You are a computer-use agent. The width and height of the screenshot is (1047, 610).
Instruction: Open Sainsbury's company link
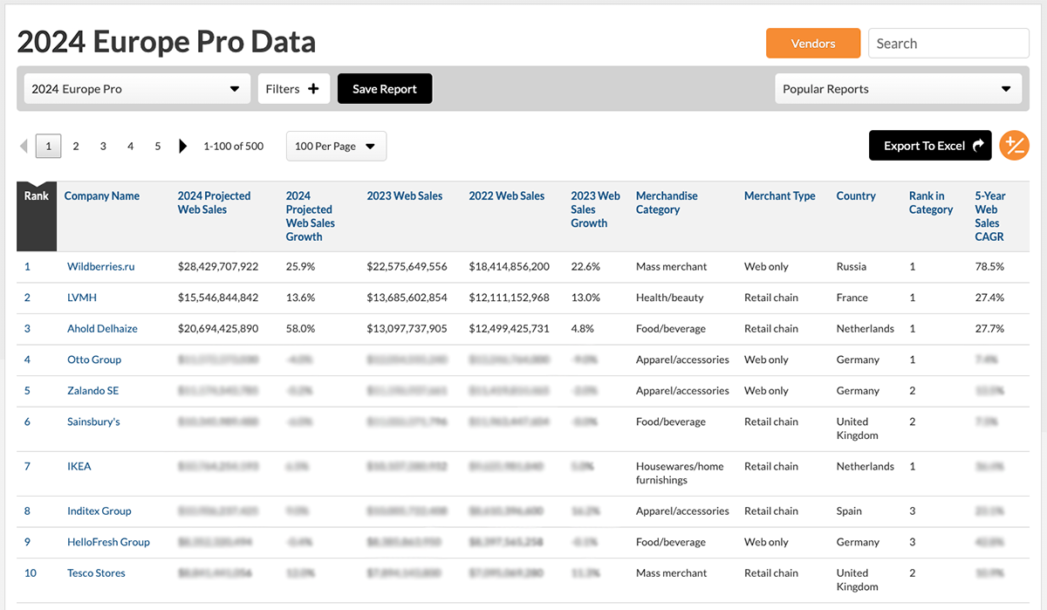(x=93, y=422)
